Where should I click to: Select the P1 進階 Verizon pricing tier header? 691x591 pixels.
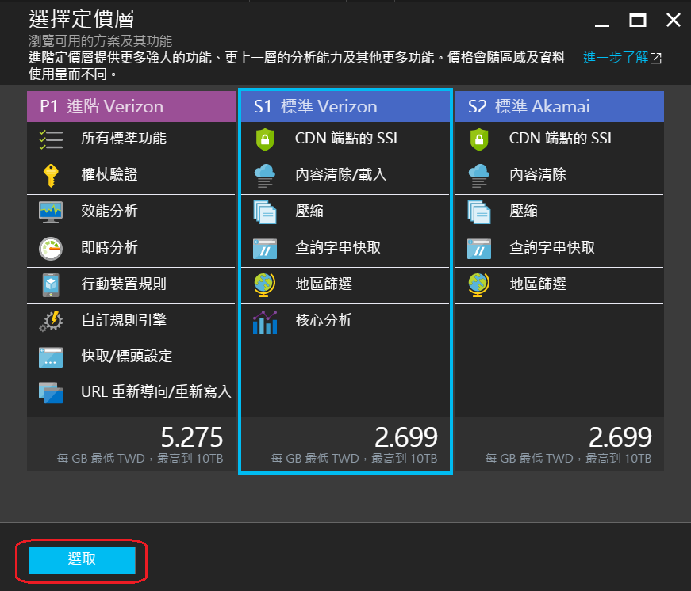tap(132, 106)
